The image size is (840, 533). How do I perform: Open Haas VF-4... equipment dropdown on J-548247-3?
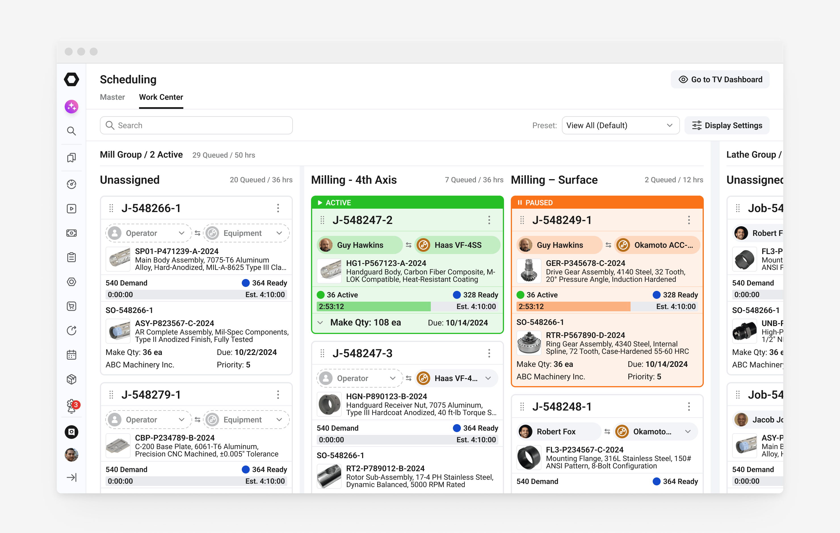click(456, 378)
